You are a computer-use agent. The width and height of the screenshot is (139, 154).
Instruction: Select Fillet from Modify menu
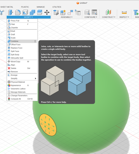(x=22, y=24)
